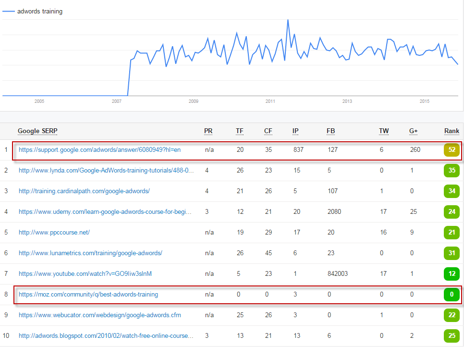Click G+ value 260 in support.google row
Screen dimensions: 464x347
point(415,150)
